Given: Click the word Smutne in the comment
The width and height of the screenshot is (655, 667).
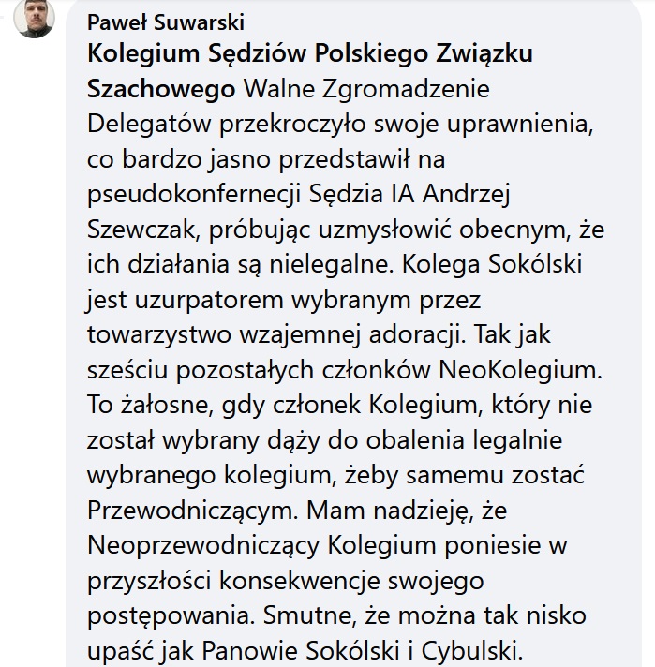Looking at the screenshot, I should [306, 615].
